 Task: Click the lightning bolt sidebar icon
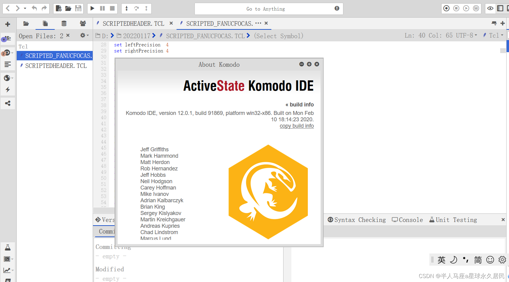[x=8, y=89]
